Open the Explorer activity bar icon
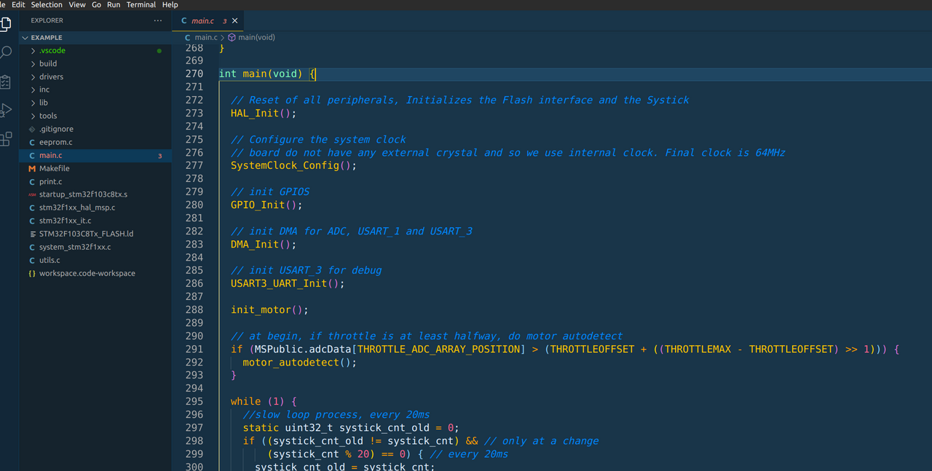This screenshot has width=932, height=471. tap(5, 23)
